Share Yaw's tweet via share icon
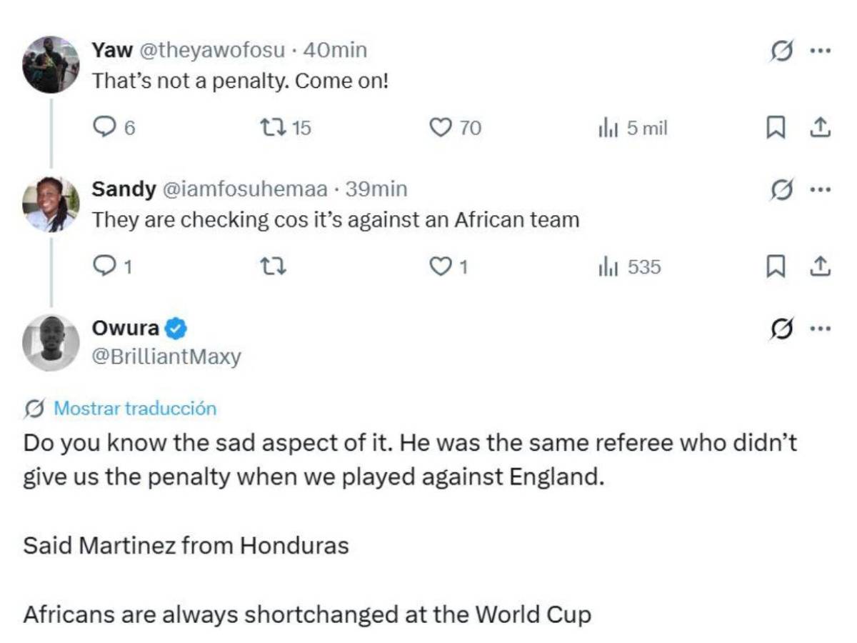This screenshot has height=643, width=857. 820,128
